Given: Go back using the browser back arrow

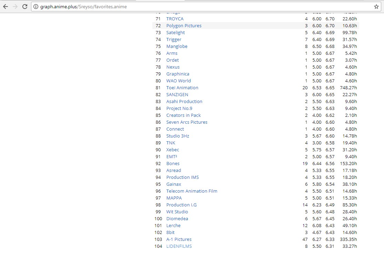Looking at the screenshot, I should coord(6,7).
